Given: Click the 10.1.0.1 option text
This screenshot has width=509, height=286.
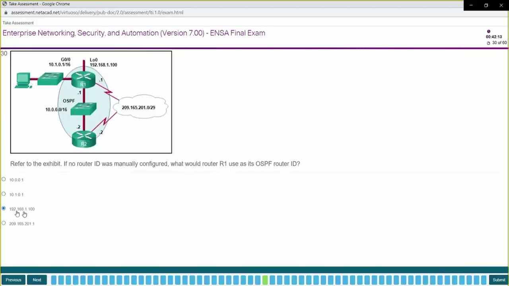Looking at the screenshot, I should (16, 195).
